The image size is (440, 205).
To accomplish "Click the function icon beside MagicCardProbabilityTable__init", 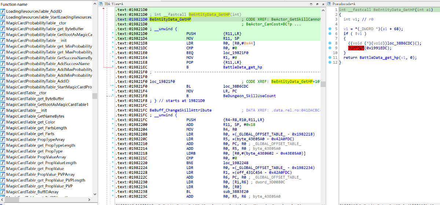I will click(x=3, y=41).
